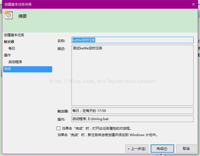
Task: Select 操作 step in sidebar
Action: 7,55
